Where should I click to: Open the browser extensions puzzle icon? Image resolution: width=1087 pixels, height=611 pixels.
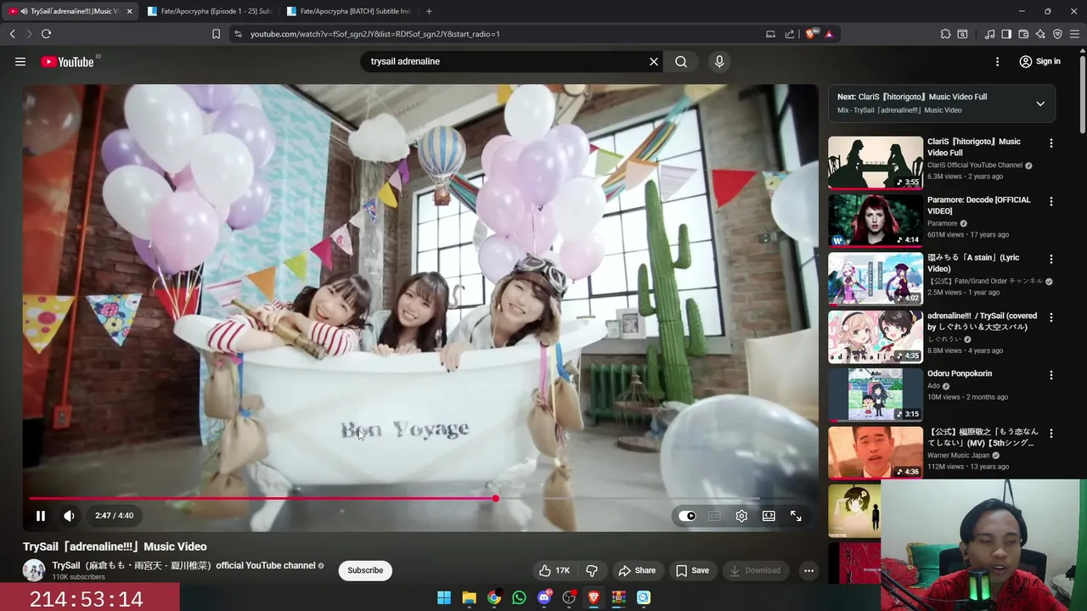945,34
